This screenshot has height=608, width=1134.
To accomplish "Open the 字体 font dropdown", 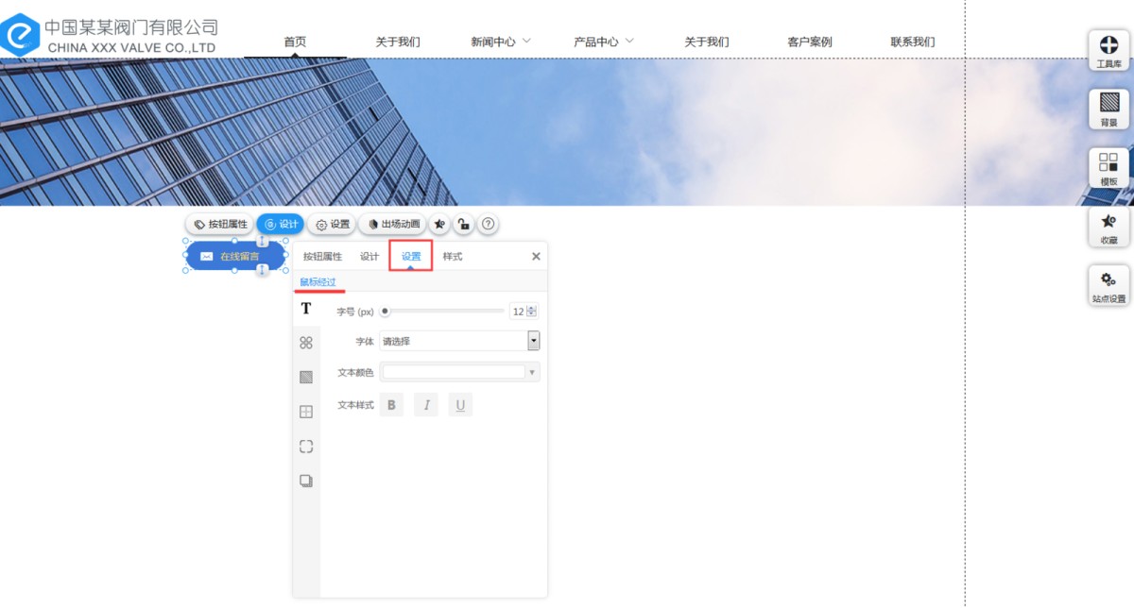I will (x=459, y=342).
